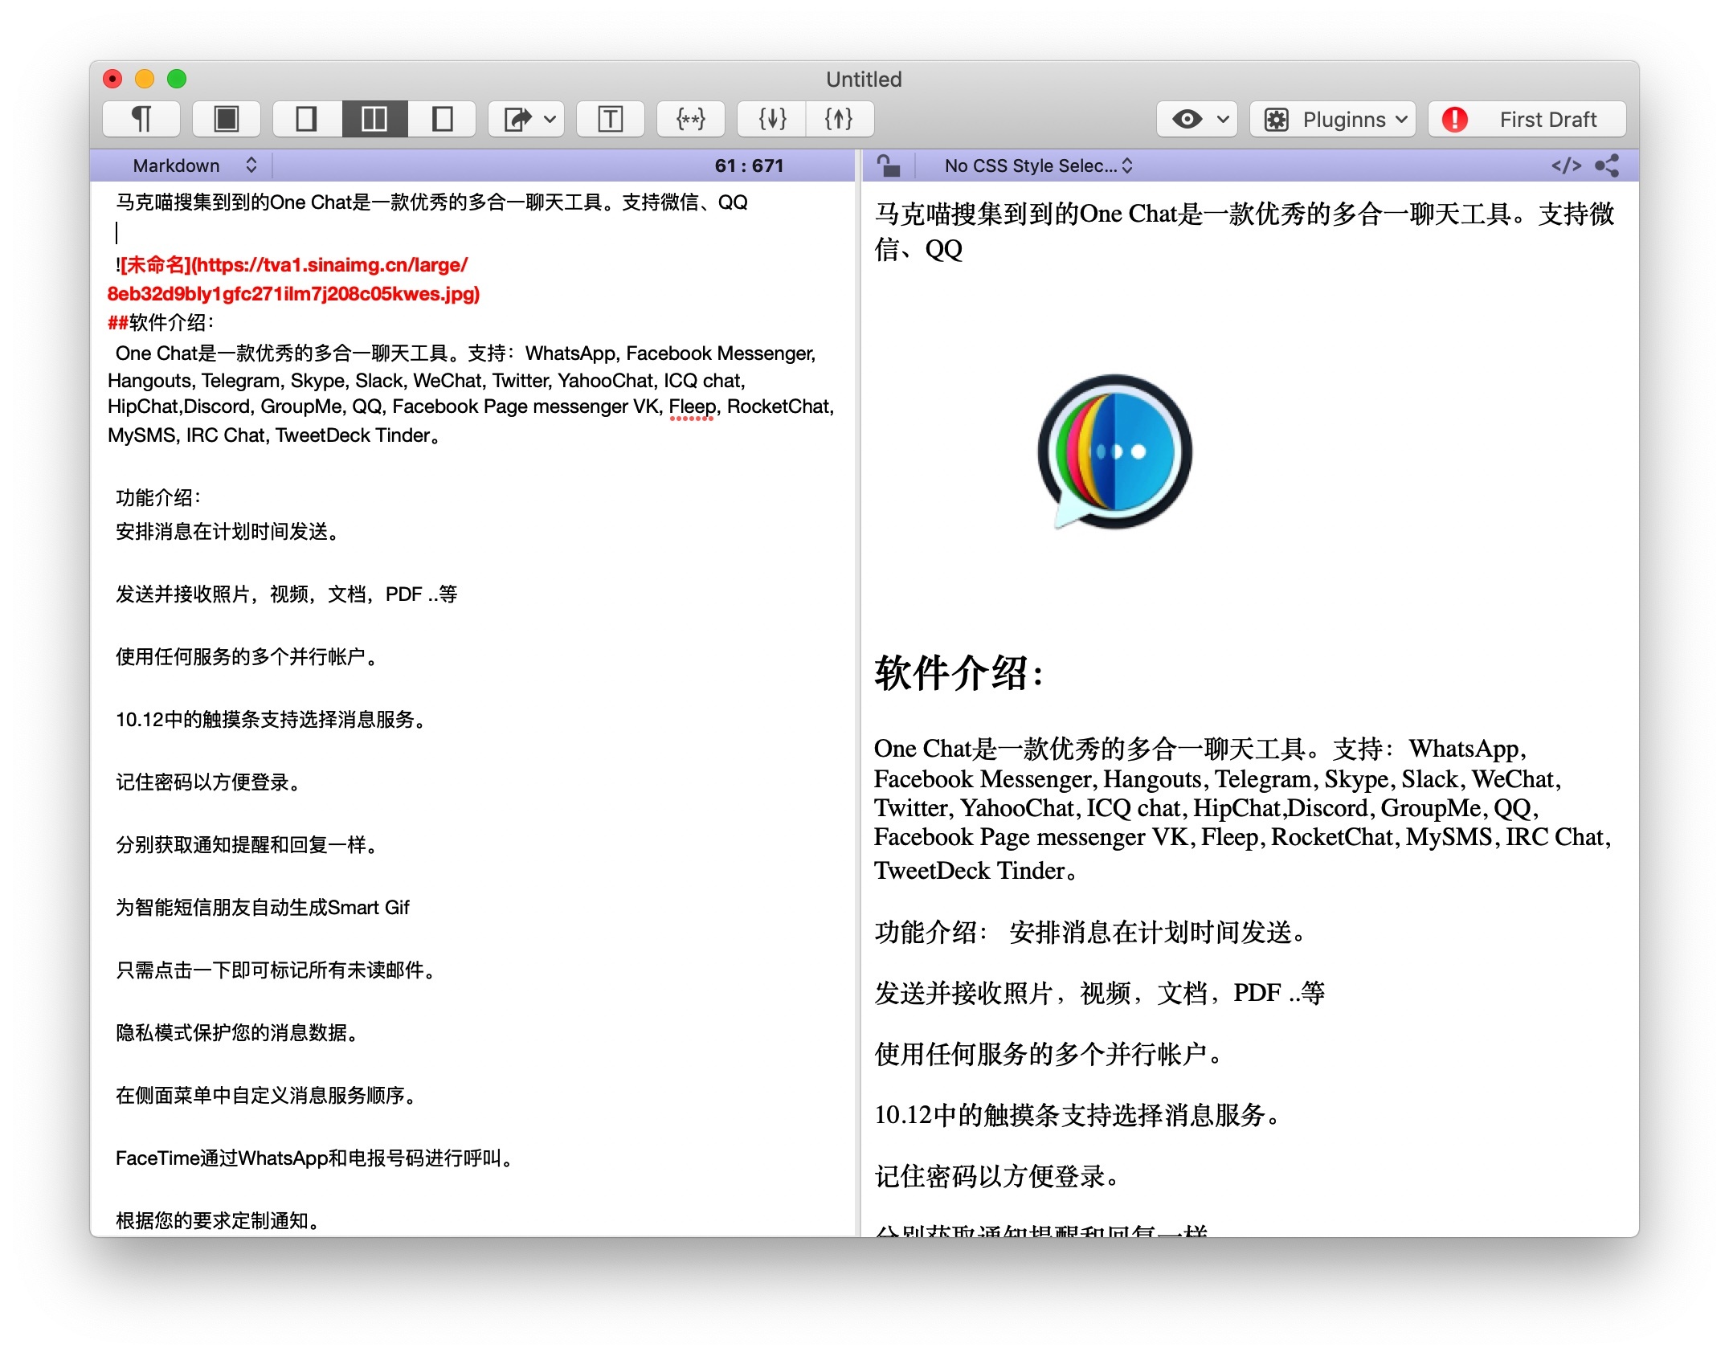Click the text box T toolbar icon
Image resolution: width=1729 pixels, height=1356 pixels.
tap(611, 119)
